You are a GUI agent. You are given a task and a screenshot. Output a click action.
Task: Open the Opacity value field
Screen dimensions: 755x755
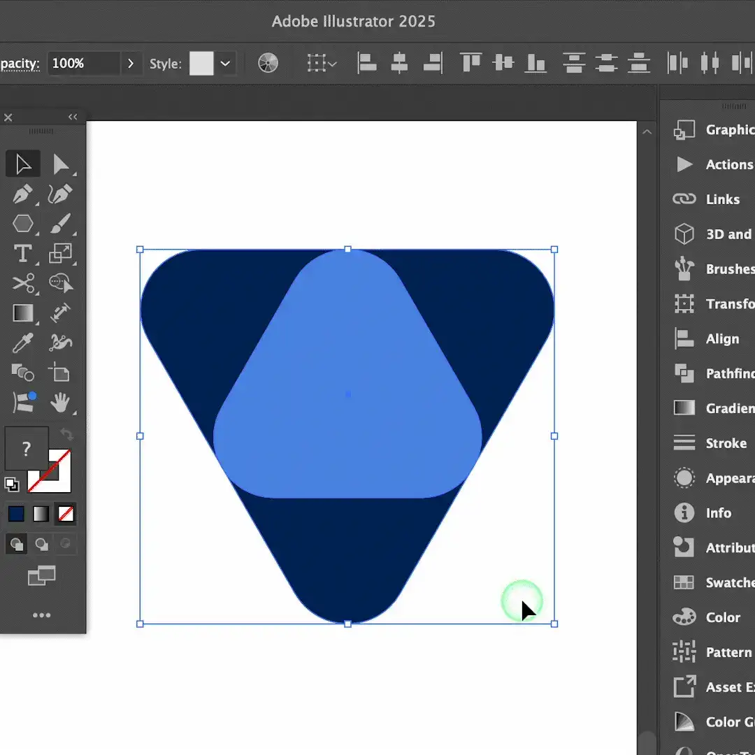click(x=84, y=63)
